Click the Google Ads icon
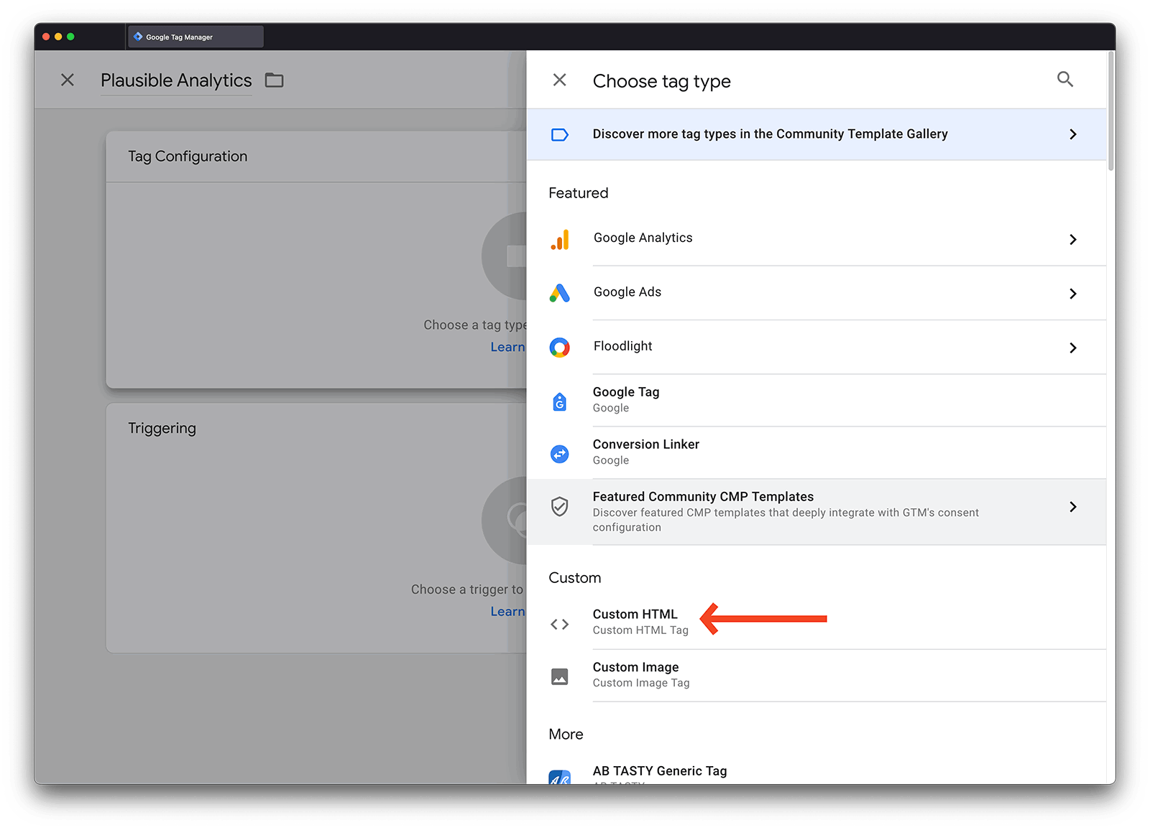The height and width of the screenshot is (830, 1150). [560, 293]
